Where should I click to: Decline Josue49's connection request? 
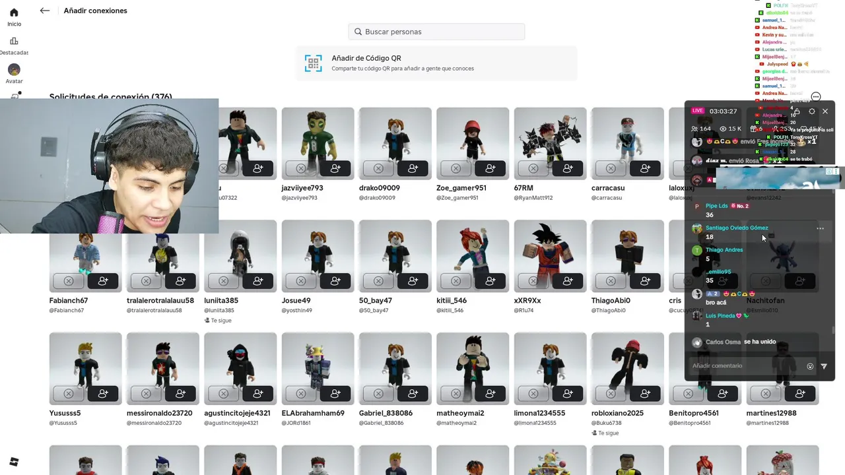[300, 281]
